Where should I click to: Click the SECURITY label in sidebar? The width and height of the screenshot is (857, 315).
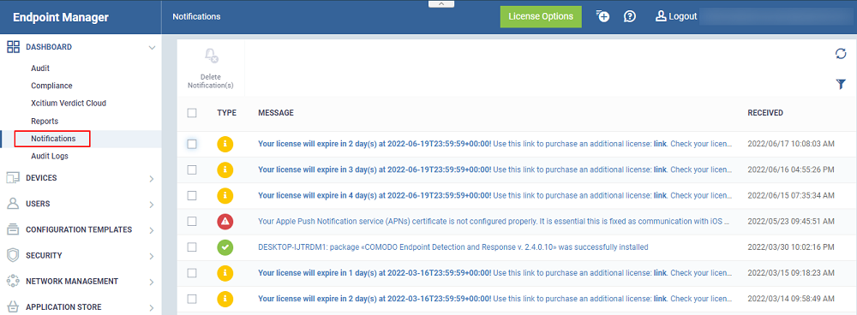pos(44,255)
